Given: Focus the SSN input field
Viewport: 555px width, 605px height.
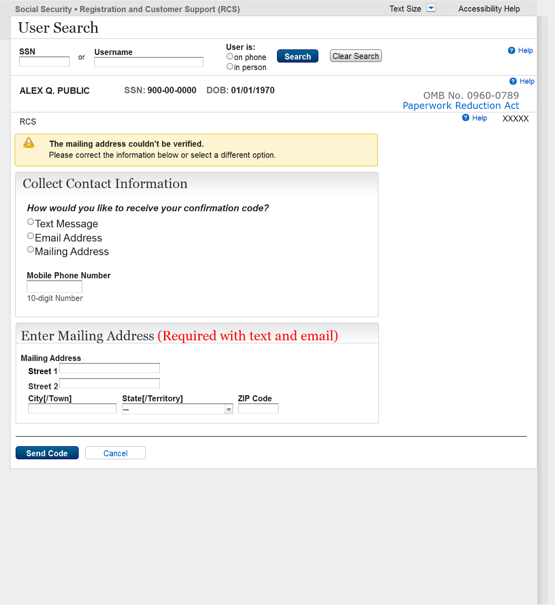Looking at the screenshot, I should (44, 62).
